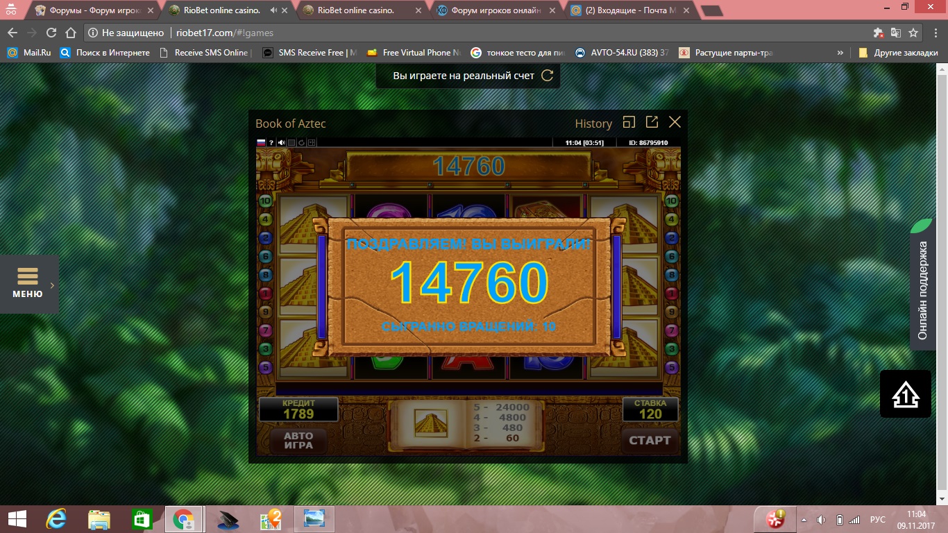This screenshot has height=533, width=948.
Task: Open the translate page icon
Action: [896, 33]
